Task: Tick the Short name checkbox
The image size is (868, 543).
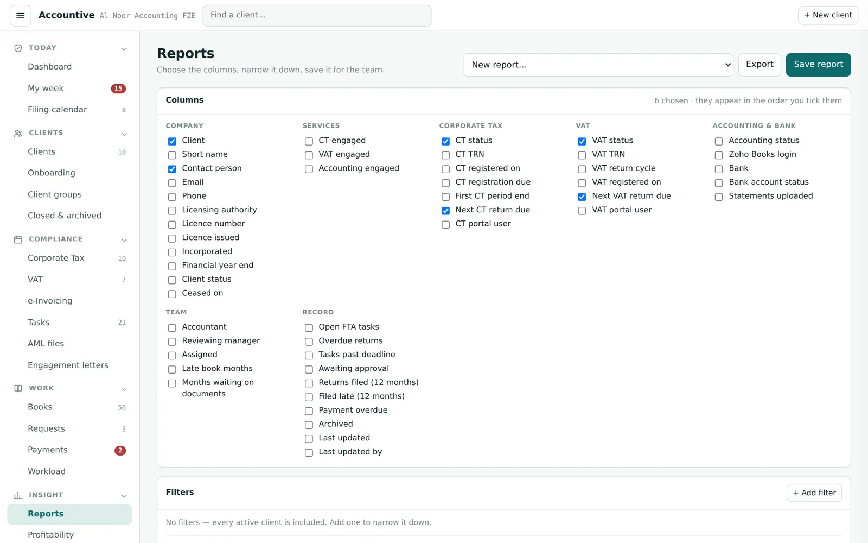Action: pos(172,155)
